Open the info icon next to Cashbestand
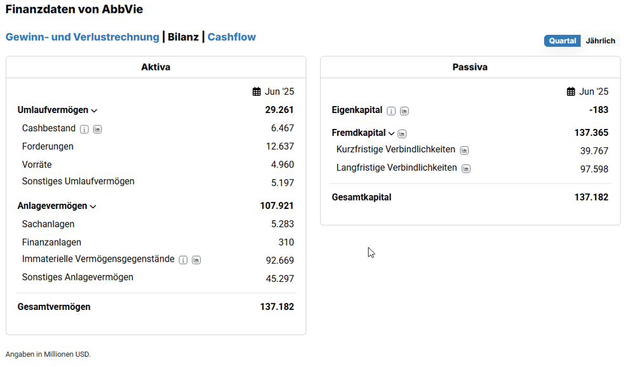This screenshot has height=367, width=635. pos(84,130)
